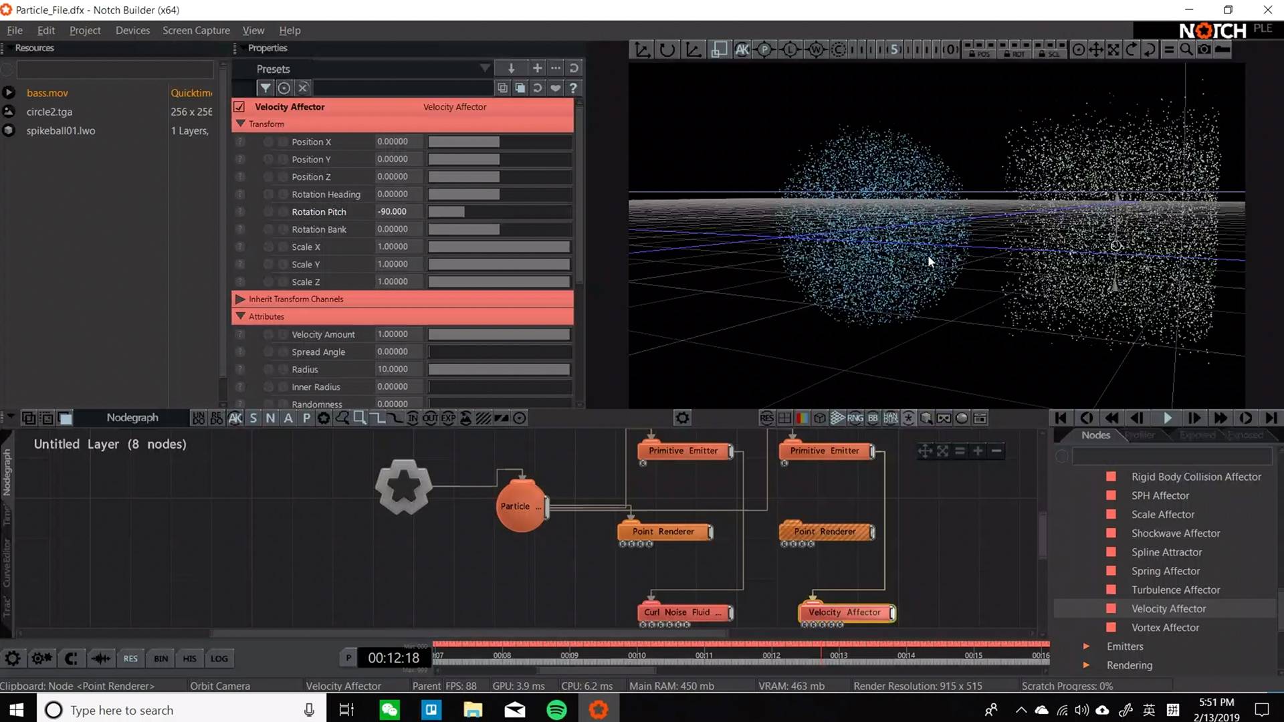1284x722 pixels.
Task: Expand Inherit Transform Channels section
Action: point(241,299)
